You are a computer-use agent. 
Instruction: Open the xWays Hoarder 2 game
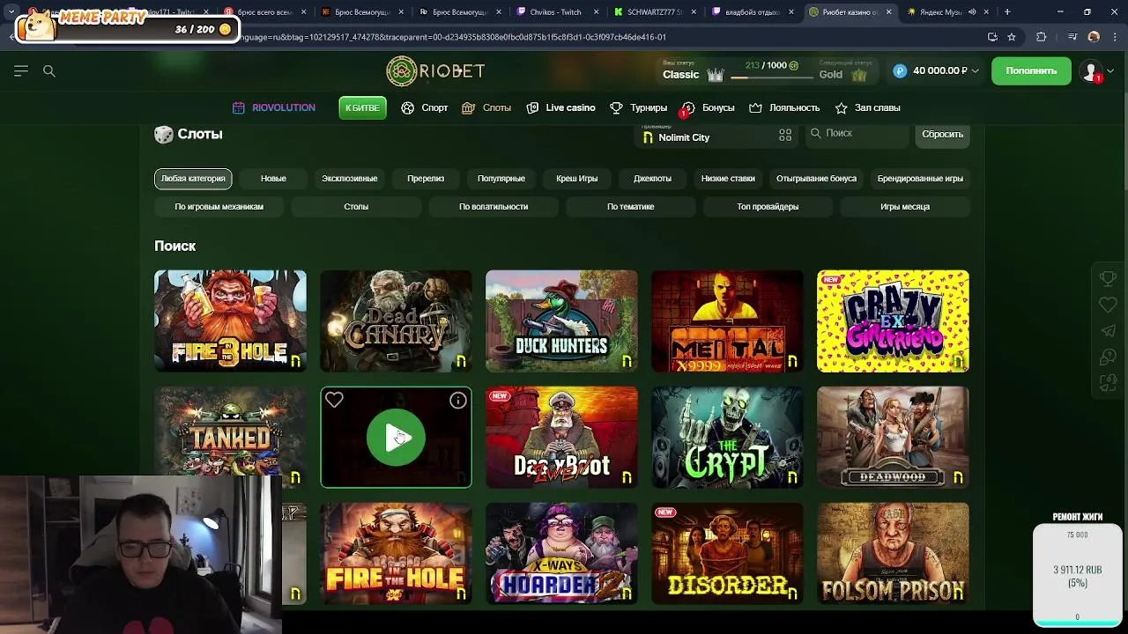(561, 553)
